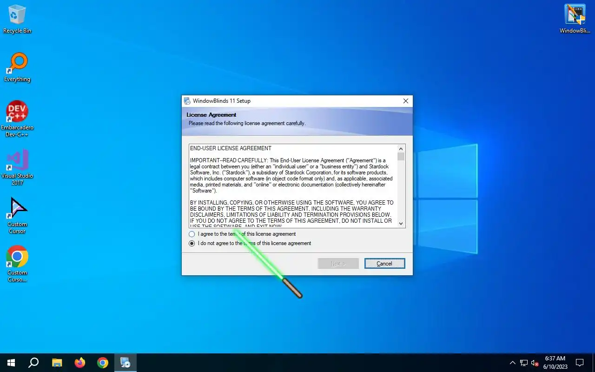
Task: Click the license scrollbar thumb
Action: [401, 156]
